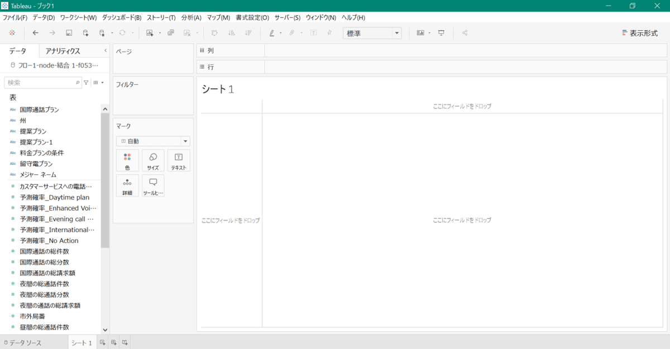Open the マップ(M) menu

coord(218,18)
